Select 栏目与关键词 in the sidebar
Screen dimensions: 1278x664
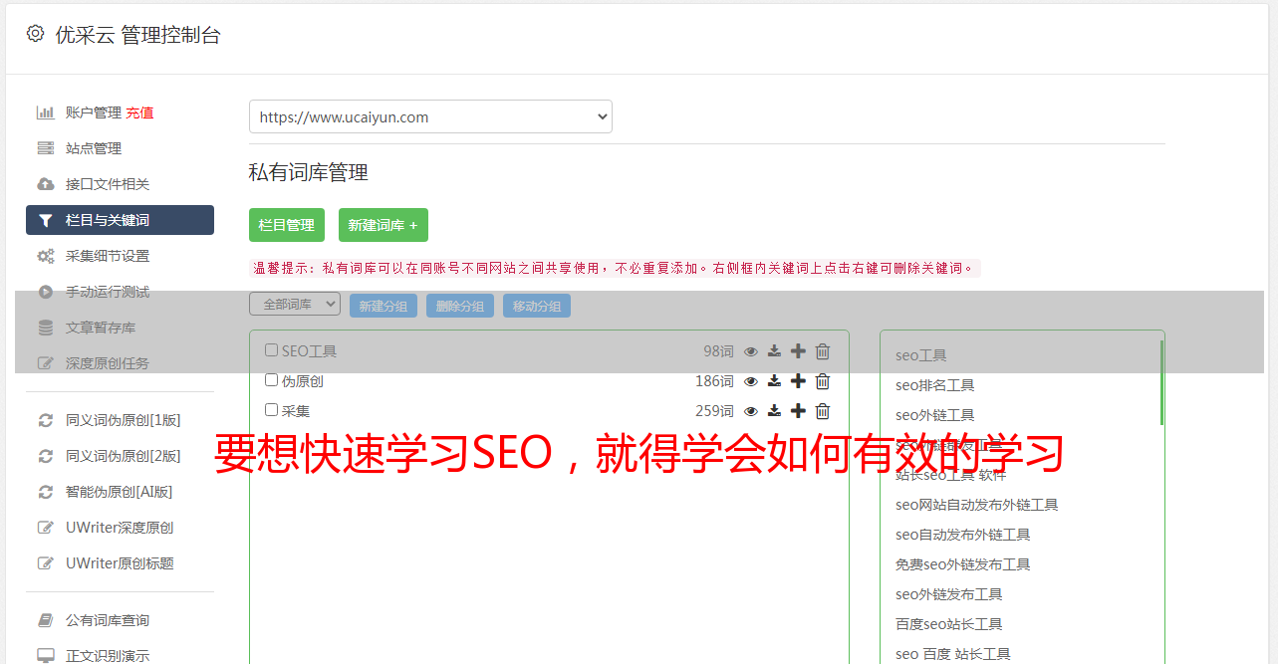coord(120,220)
